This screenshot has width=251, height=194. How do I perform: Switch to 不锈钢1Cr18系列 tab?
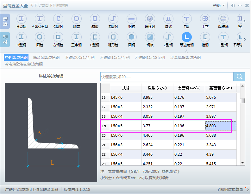pos(150,58)
